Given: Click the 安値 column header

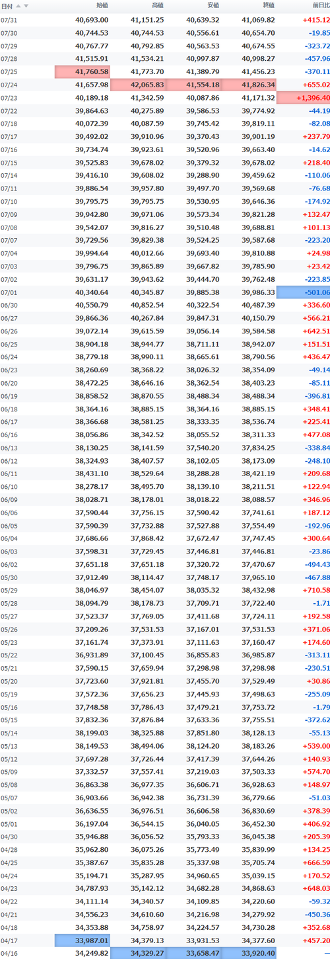Looking at the screenshot, I should 213,6.
